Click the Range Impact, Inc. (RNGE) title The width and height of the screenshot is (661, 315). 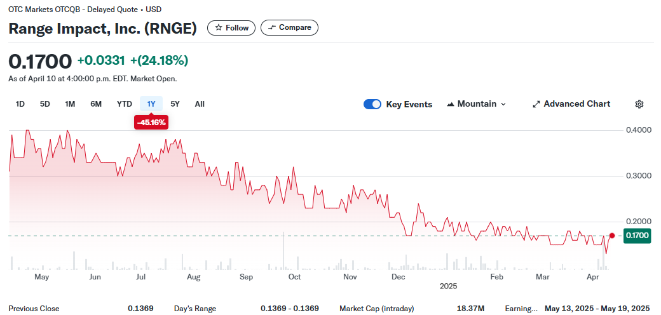102,28
